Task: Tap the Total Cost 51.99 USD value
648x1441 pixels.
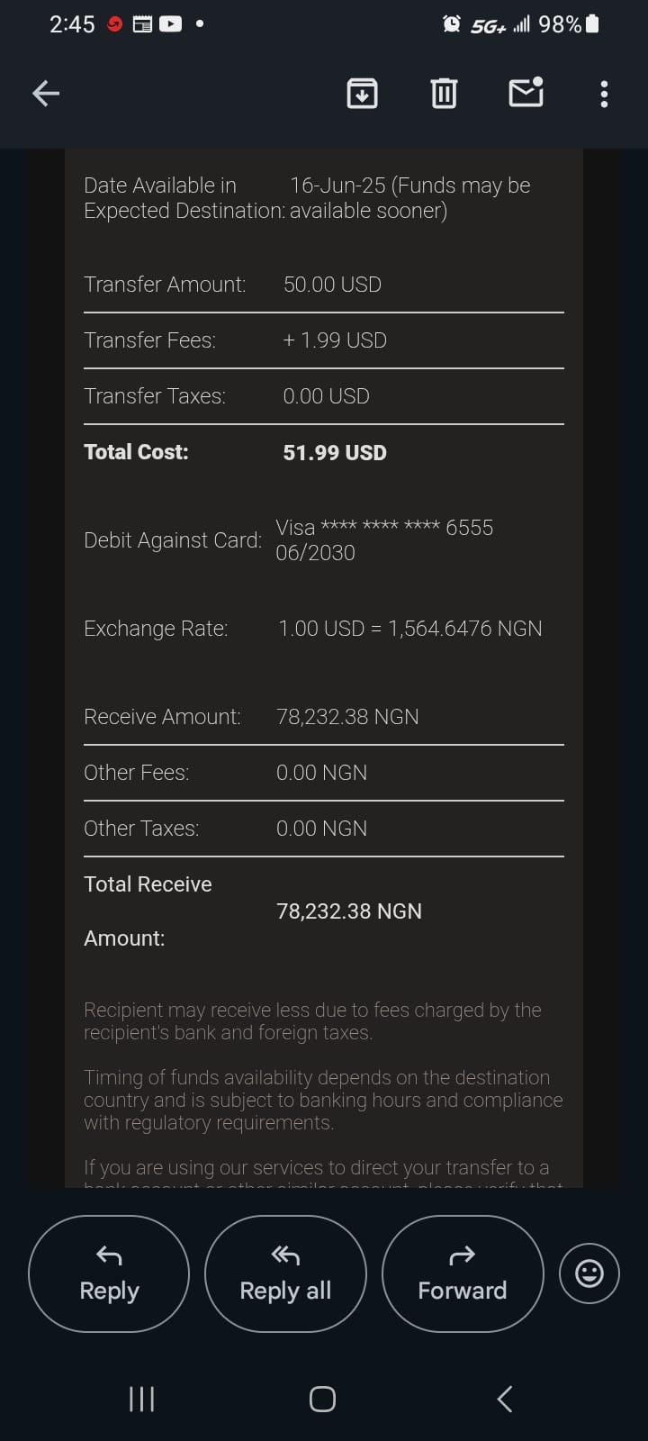Action: (x=335, y=453)
